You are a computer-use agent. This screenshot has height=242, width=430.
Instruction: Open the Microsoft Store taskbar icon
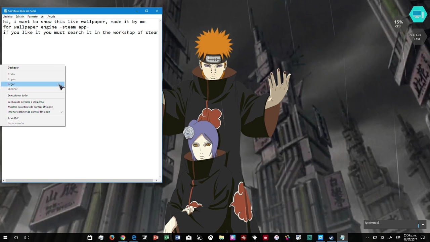tap(90, 237)
